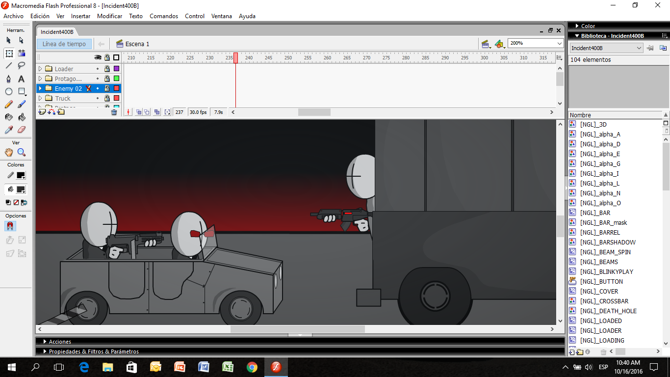The height and width of the screenshot is (377, 670).
Task: Expand the Protago layer folder
Action: tap(40, 79)
